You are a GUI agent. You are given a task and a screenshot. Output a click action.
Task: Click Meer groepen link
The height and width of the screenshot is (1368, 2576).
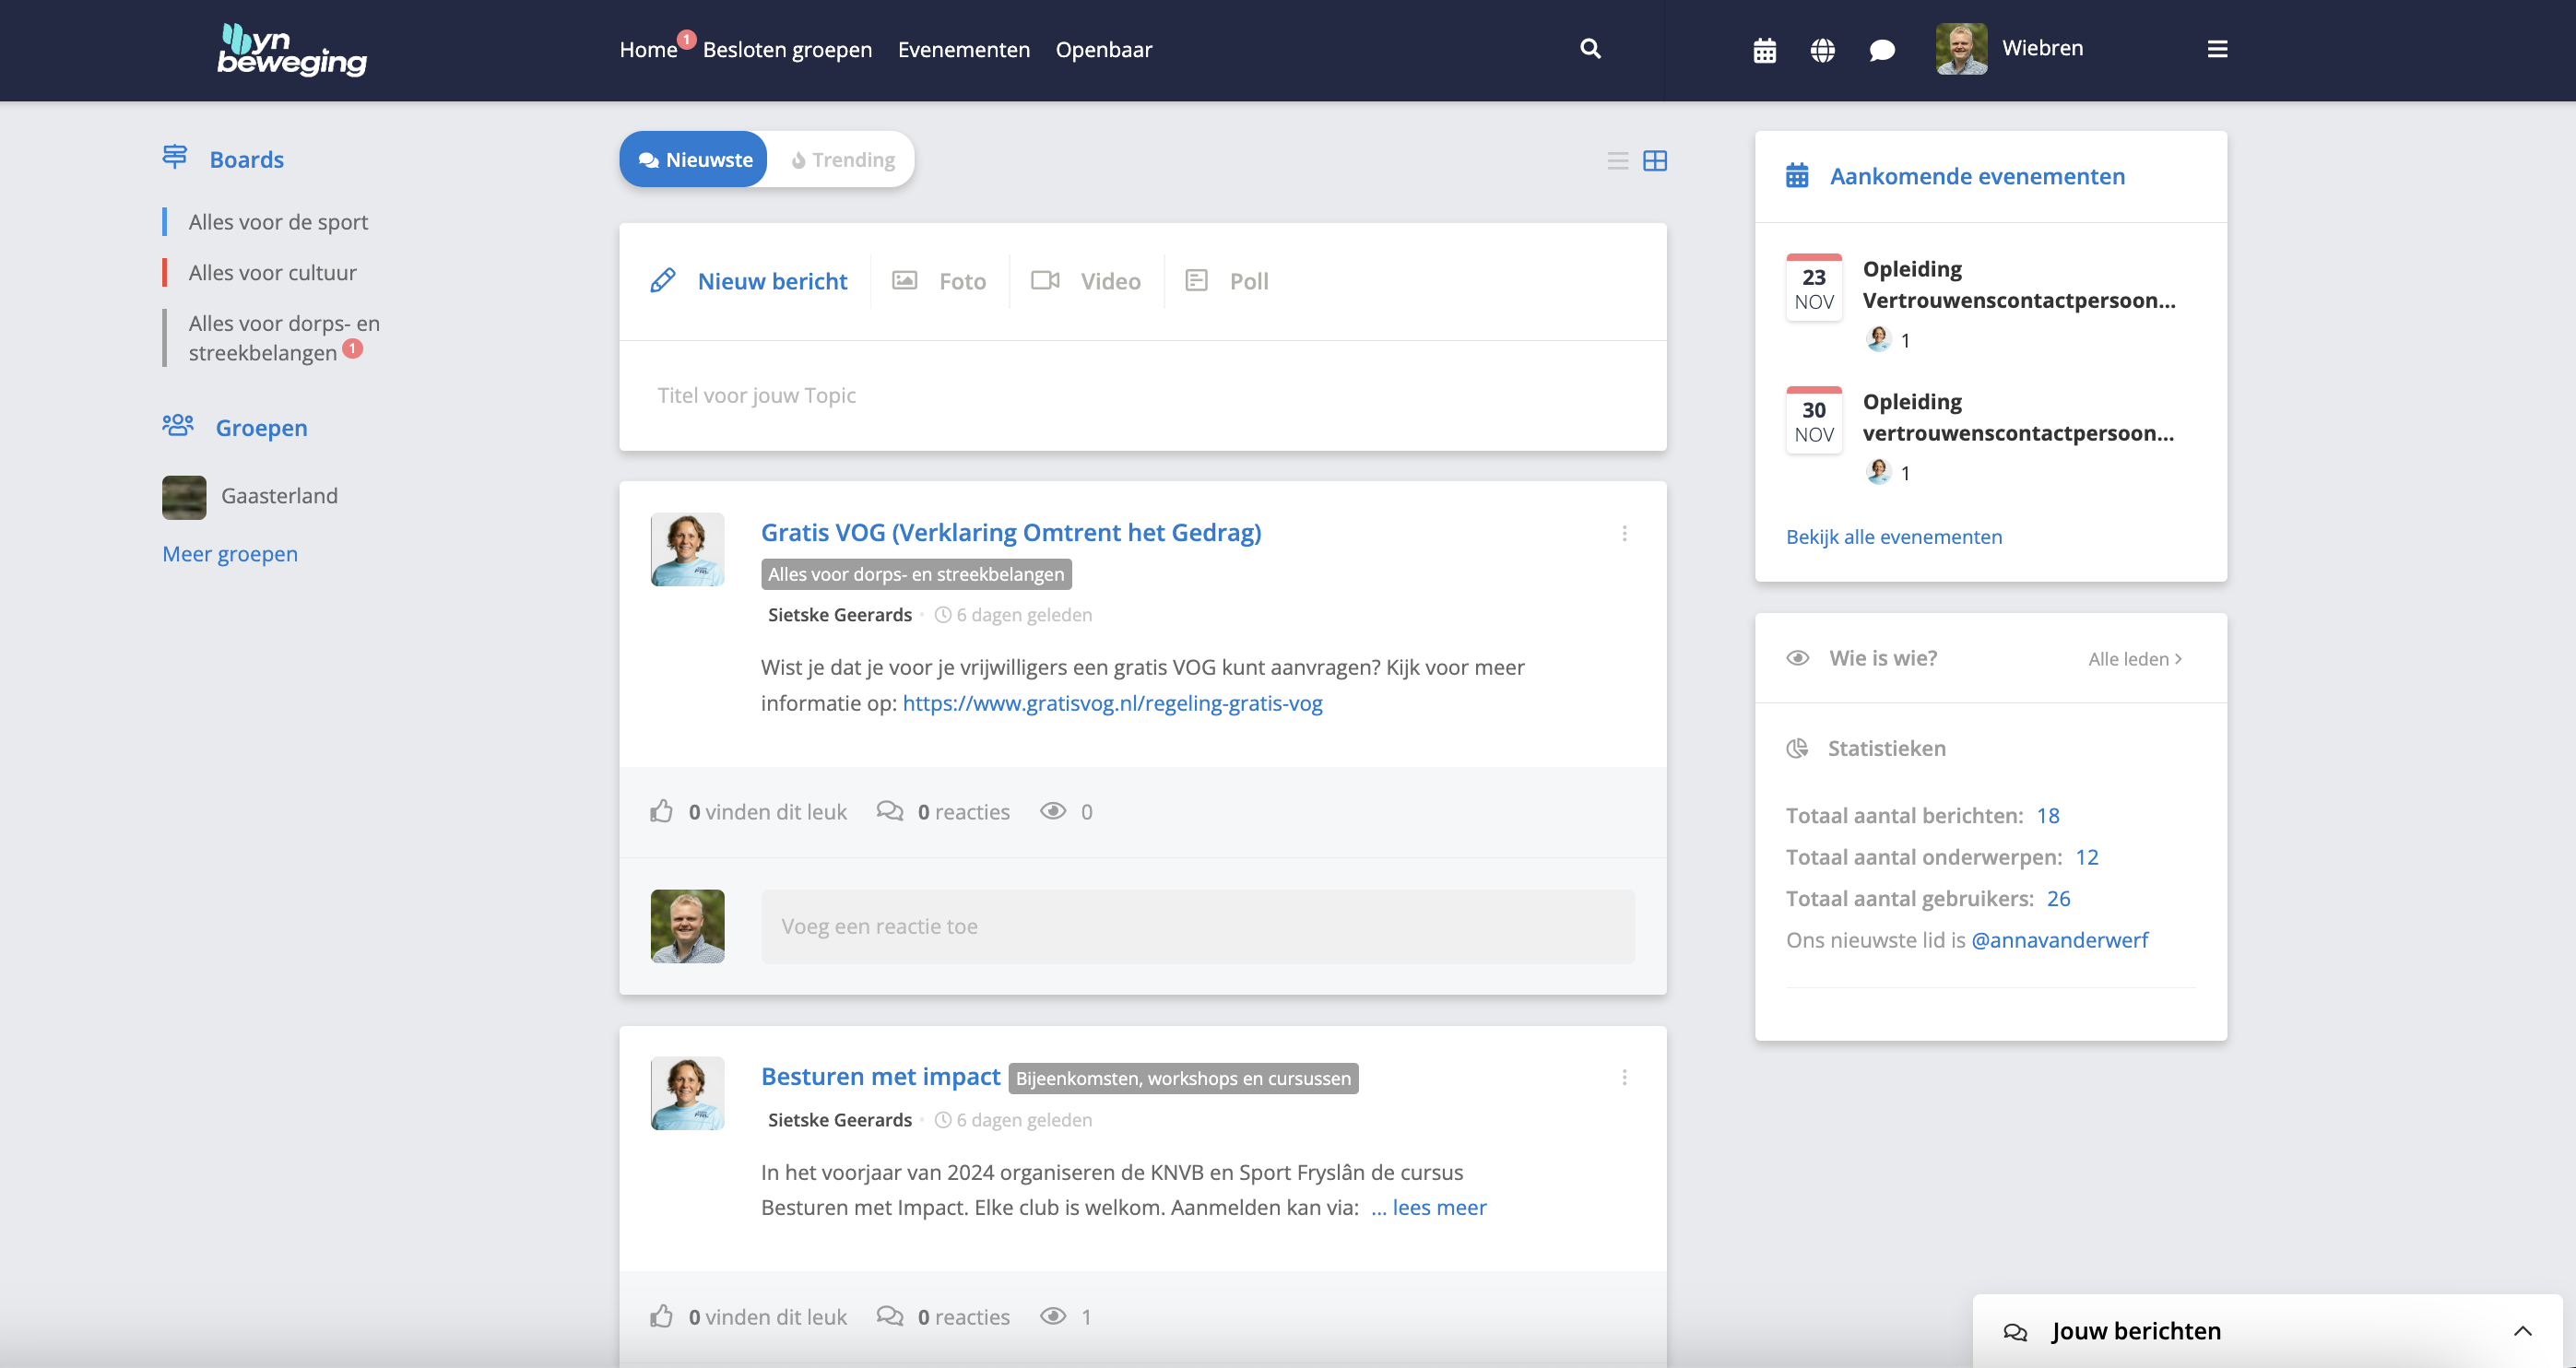click(x=230, y=553)
